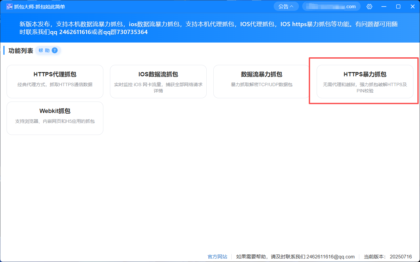The height and width of the screenshot is (262, 420).
Task: Maximize the application window
Action: pos(398,6)
